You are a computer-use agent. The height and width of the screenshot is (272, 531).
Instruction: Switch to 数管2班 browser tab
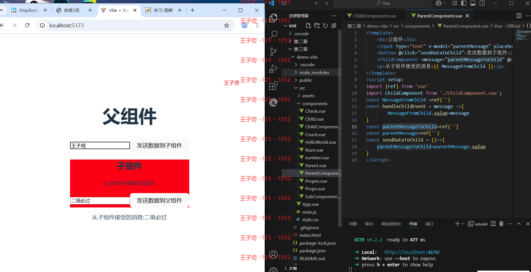coord(72,10)
